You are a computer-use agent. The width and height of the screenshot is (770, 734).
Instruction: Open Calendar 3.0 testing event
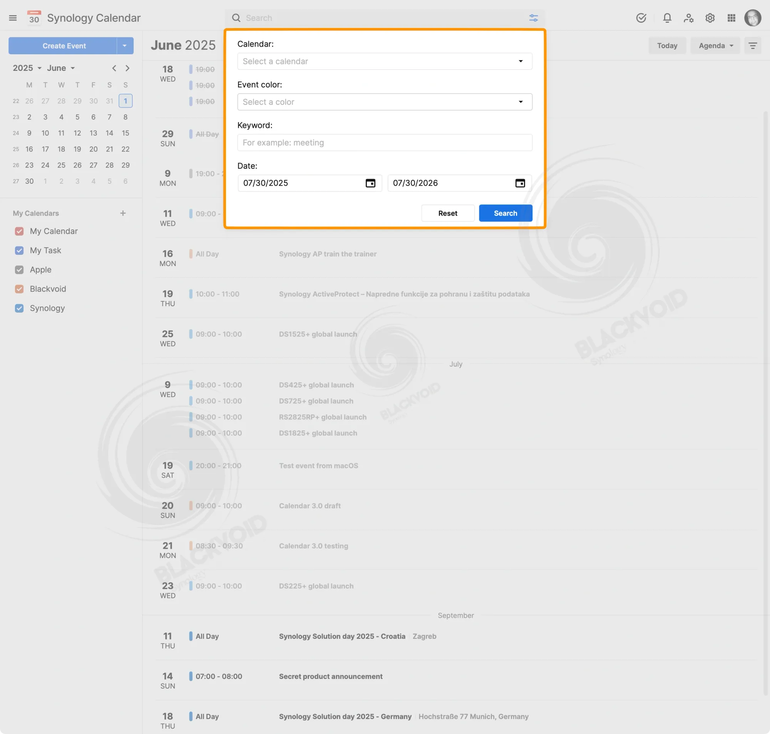313,546
